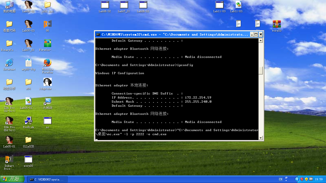Select the Lab06-03 icon with the portrait
Screen dimensions: 326x183
pyautogui.click(x=28, y=26)
